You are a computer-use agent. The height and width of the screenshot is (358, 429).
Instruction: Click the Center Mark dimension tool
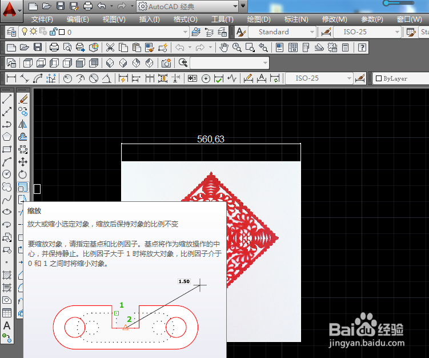click(x=206, y=78)
